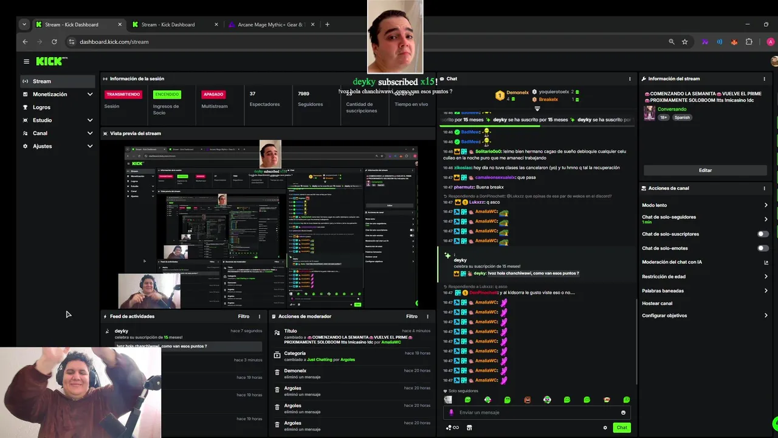This screenshot has height=438, width=778.
Task: Click the 18+ tag
Action: 664,117
